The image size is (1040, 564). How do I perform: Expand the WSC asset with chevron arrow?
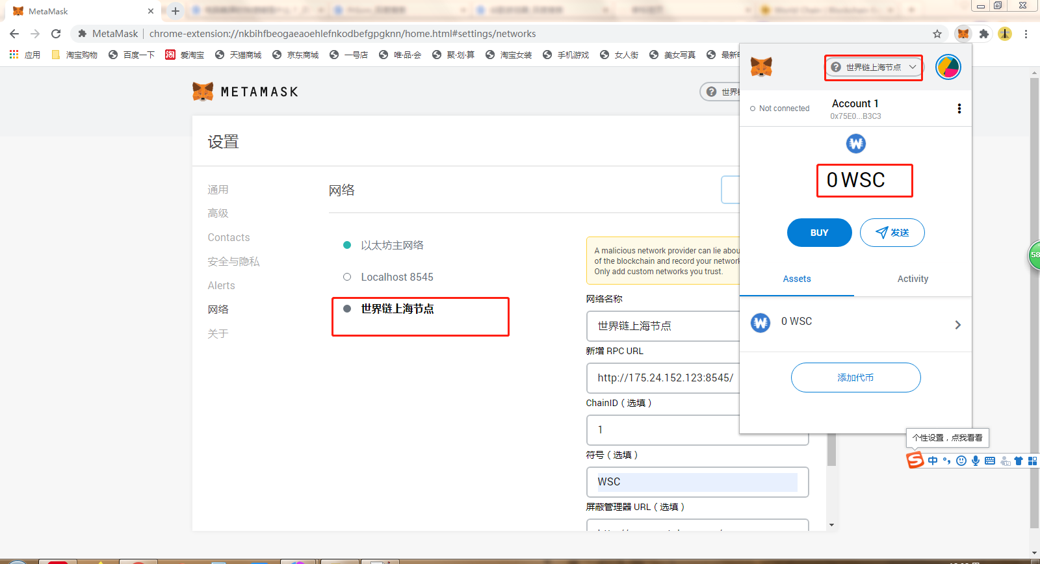957,325
